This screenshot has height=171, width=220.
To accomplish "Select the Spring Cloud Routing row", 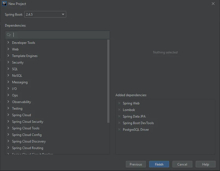I will pyautogui.click(x=56, y=148).
